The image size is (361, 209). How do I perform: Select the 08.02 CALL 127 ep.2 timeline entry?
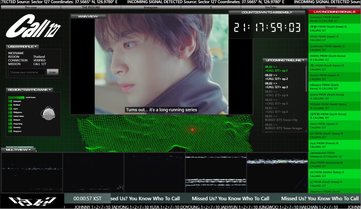click(276, 77)
